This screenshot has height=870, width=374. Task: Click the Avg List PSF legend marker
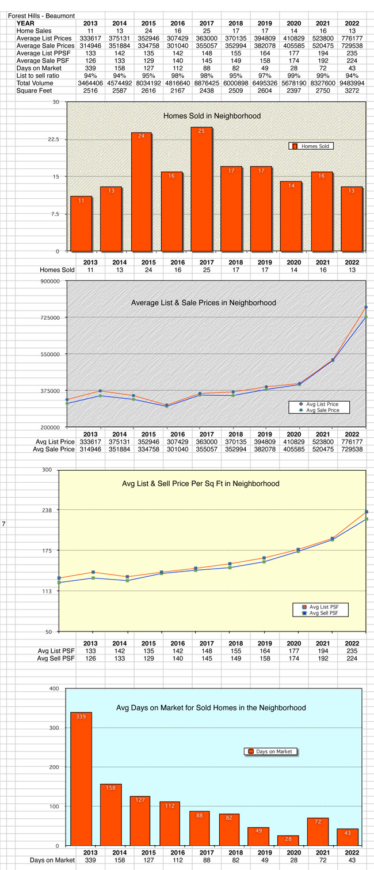pyautogui.click(x=304, y=607)
